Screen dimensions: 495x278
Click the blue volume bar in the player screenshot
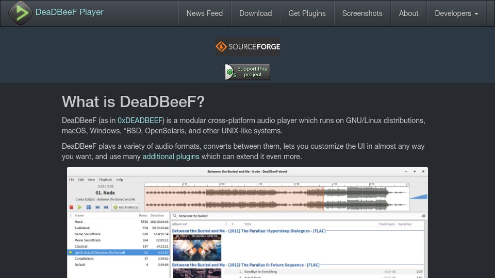[419, 197]
